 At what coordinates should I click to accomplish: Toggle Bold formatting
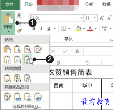[x=34, y=29]
